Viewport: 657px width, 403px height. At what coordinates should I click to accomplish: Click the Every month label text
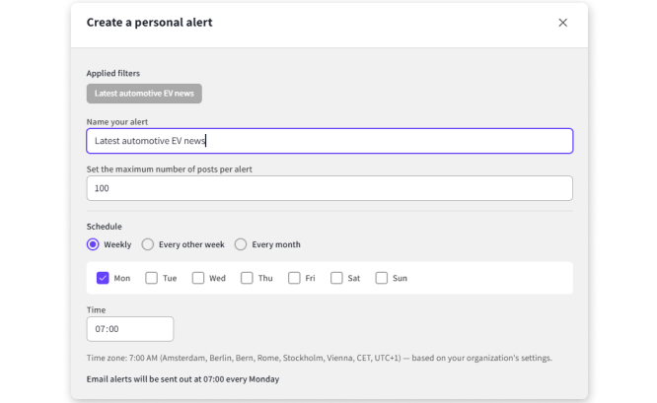click(x=276, y=244)
